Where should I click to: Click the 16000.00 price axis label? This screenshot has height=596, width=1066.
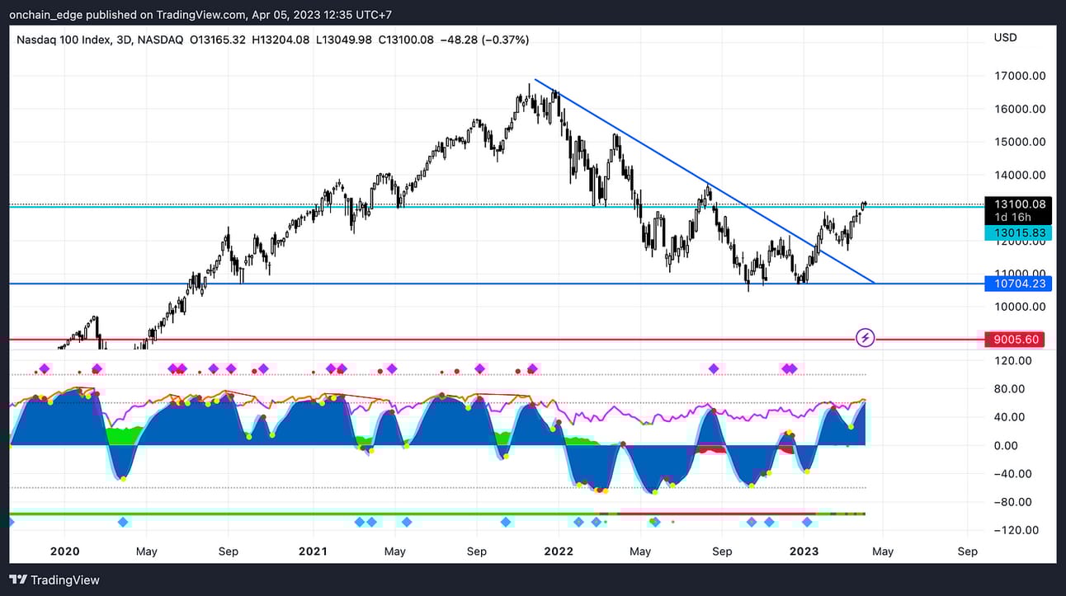(x=1021, y=109)
